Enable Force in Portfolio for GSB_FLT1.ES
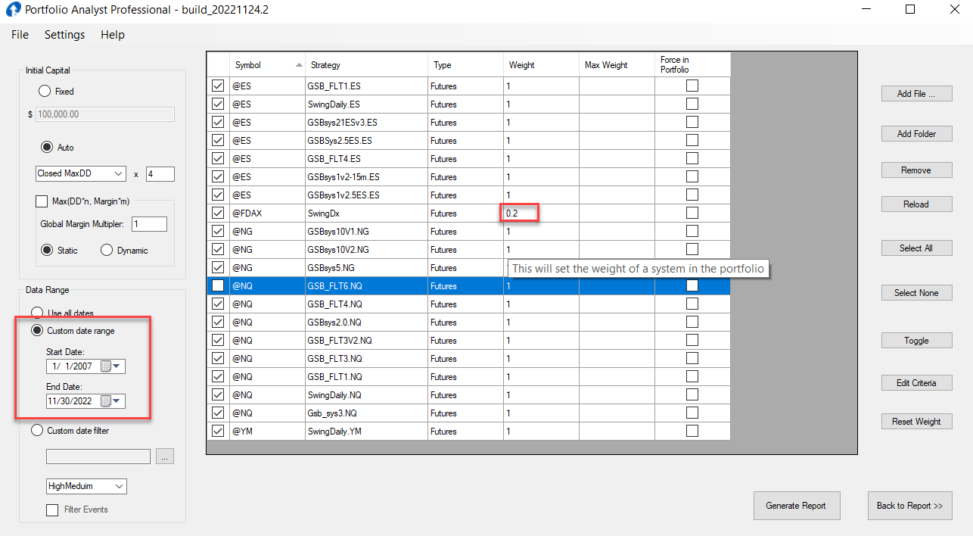Viewport: 973px width, 536px height. coord(692,86)
